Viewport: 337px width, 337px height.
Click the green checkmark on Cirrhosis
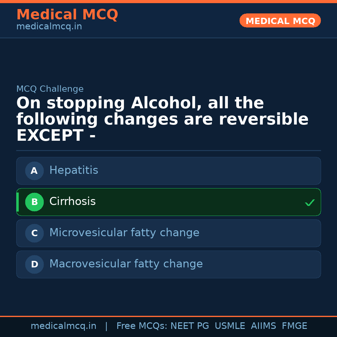tap(310, 203)
